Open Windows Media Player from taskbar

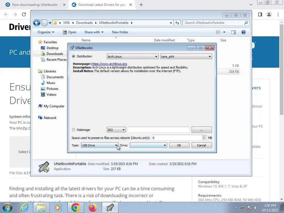point(58,207)
